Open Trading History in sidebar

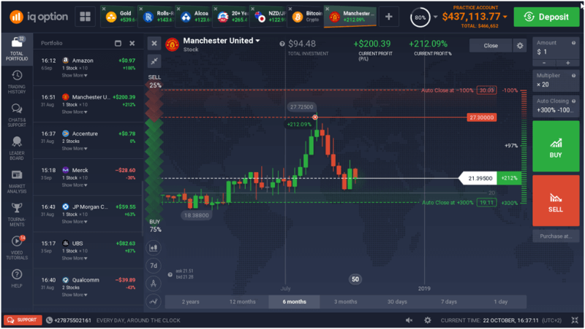tap(17, 82)
